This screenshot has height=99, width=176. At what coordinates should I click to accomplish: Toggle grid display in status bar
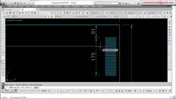(49, 91)
